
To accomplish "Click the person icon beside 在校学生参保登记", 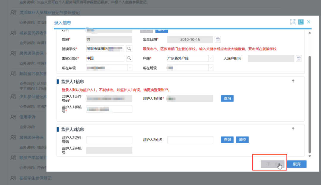I will 13,178.
